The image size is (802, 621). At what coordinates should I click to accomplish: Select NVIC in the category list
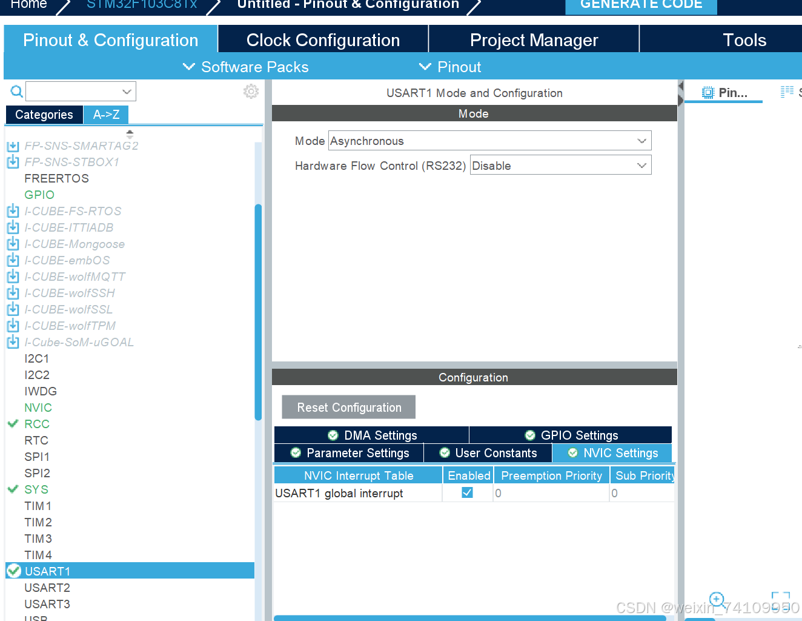coord(38,408)
